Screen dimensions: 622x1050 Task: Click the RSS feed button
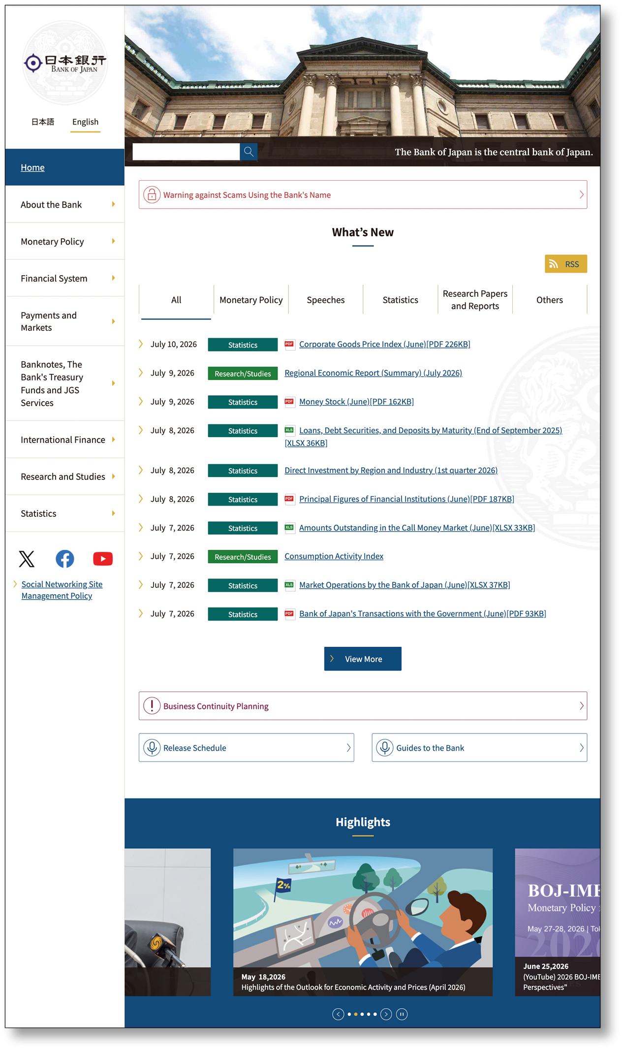click(x=566, y=264)
